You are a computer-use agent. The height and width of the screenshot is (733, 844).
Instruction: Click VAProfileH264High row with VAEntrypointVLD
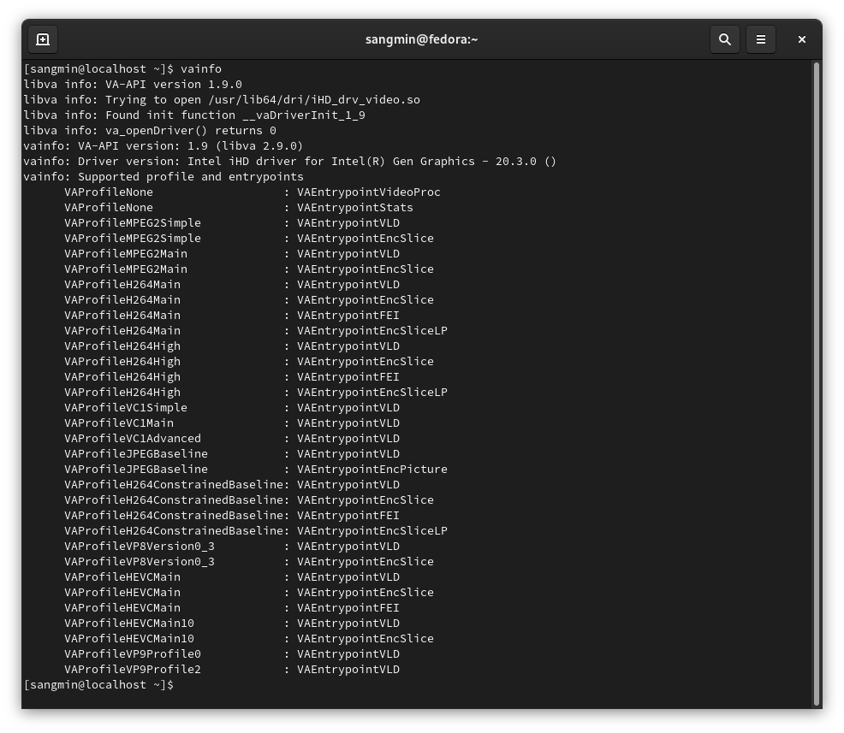(x=232, y=346)
